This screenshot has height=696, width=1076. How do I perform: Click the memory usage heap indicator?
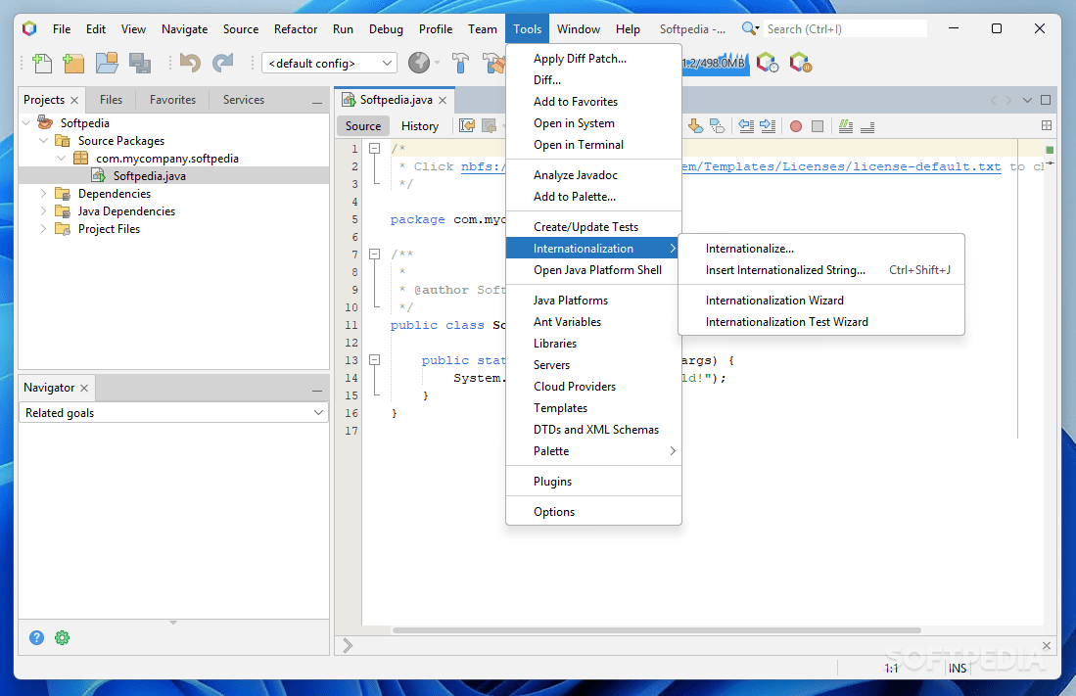click(715, 64)
